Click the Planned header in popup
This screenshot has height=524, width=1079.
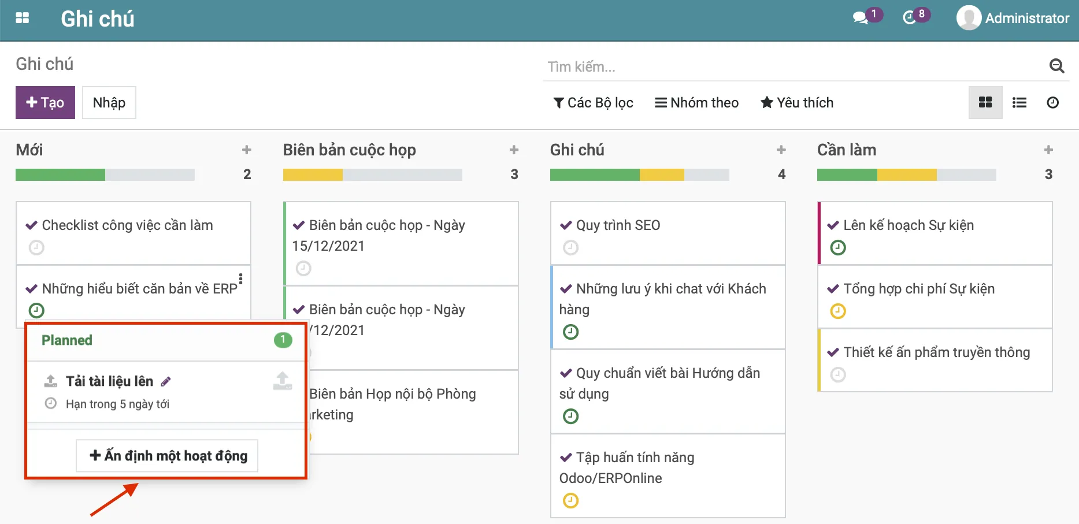click(x=67, y=340)
